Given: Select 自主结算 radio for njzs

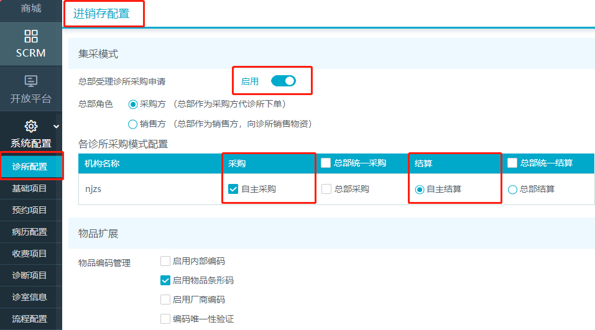Looking at the screenshot, I should click(419, 190).
